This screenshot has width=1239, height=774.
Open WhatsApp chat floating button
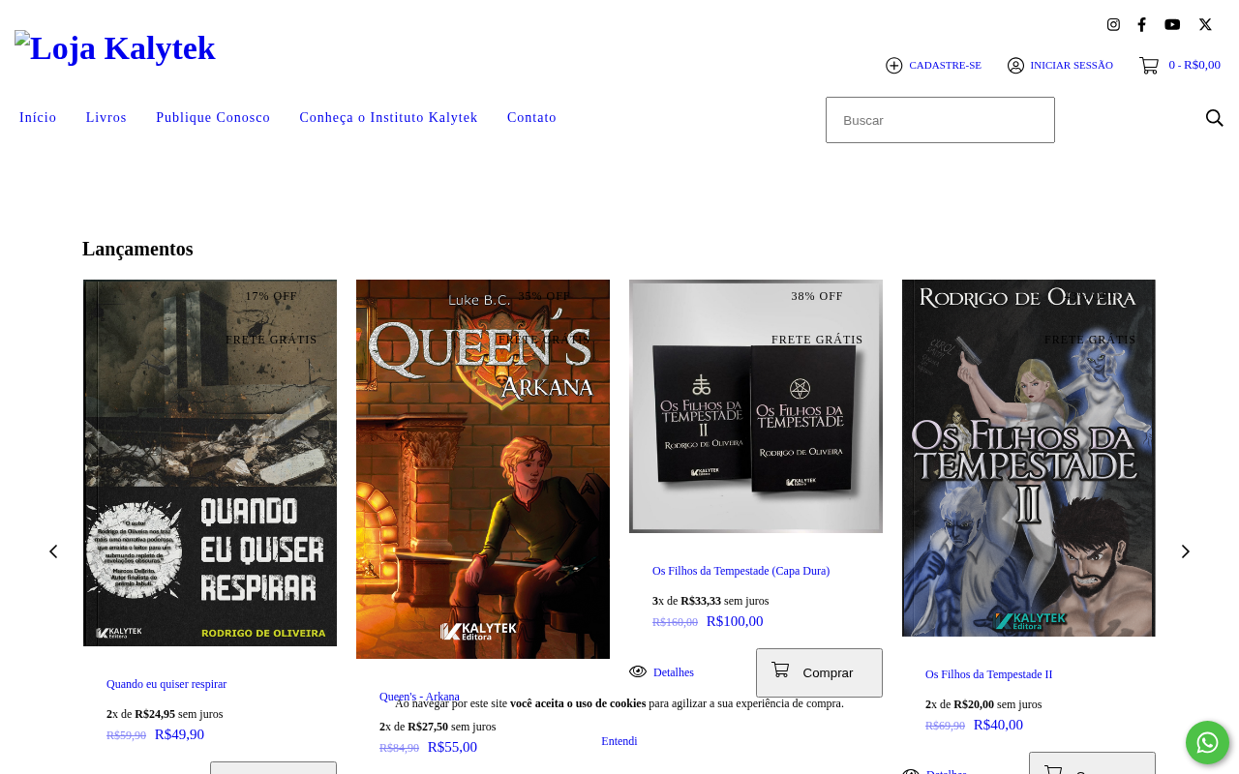[1207, 742]
